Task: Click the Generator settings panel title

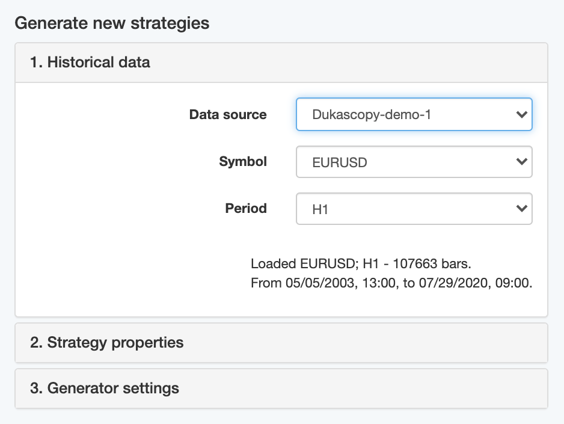Action: pyautogui.click(x=105, y=389)
